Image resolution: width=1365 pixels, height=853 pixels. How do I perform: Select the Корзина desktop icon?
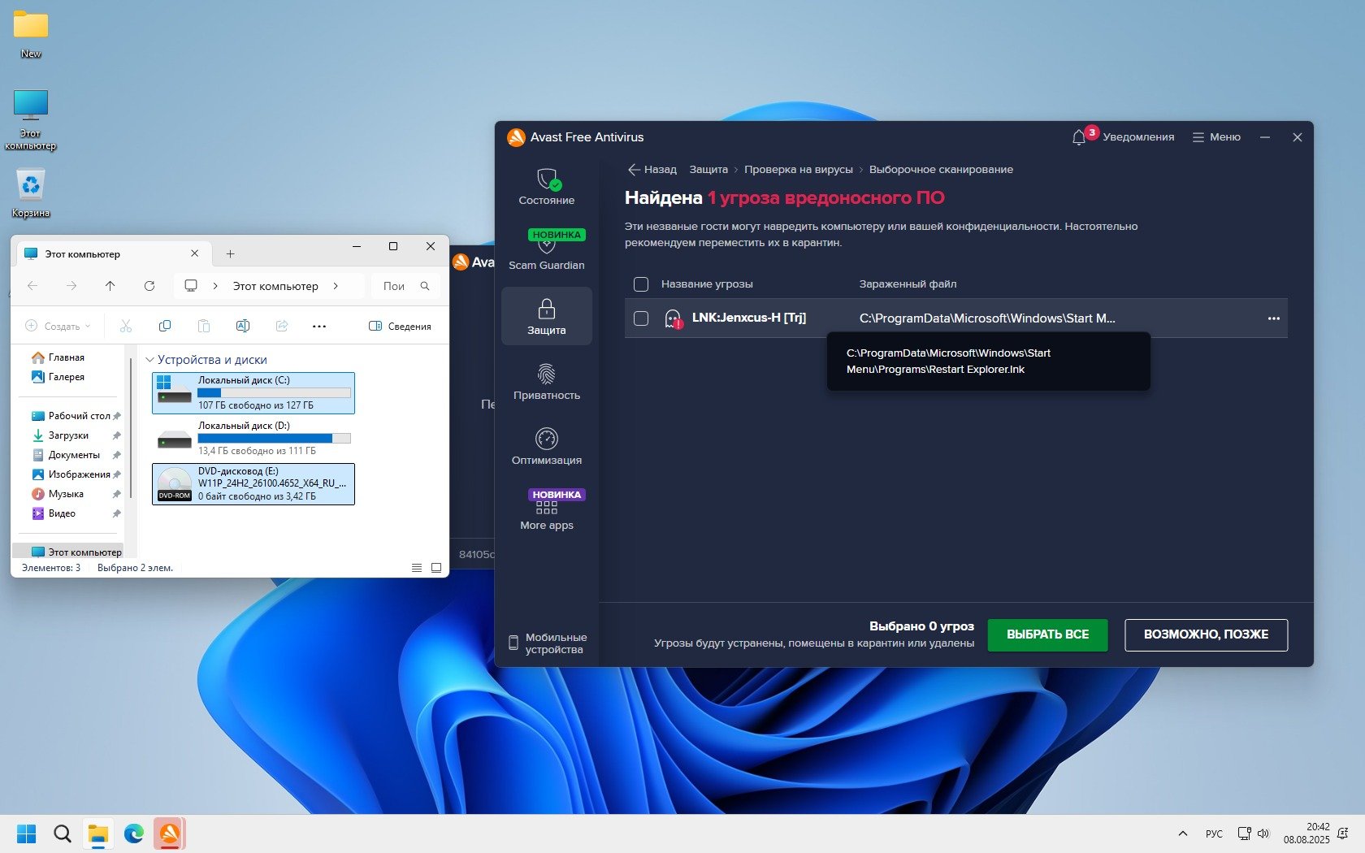[x=31, y=193]
